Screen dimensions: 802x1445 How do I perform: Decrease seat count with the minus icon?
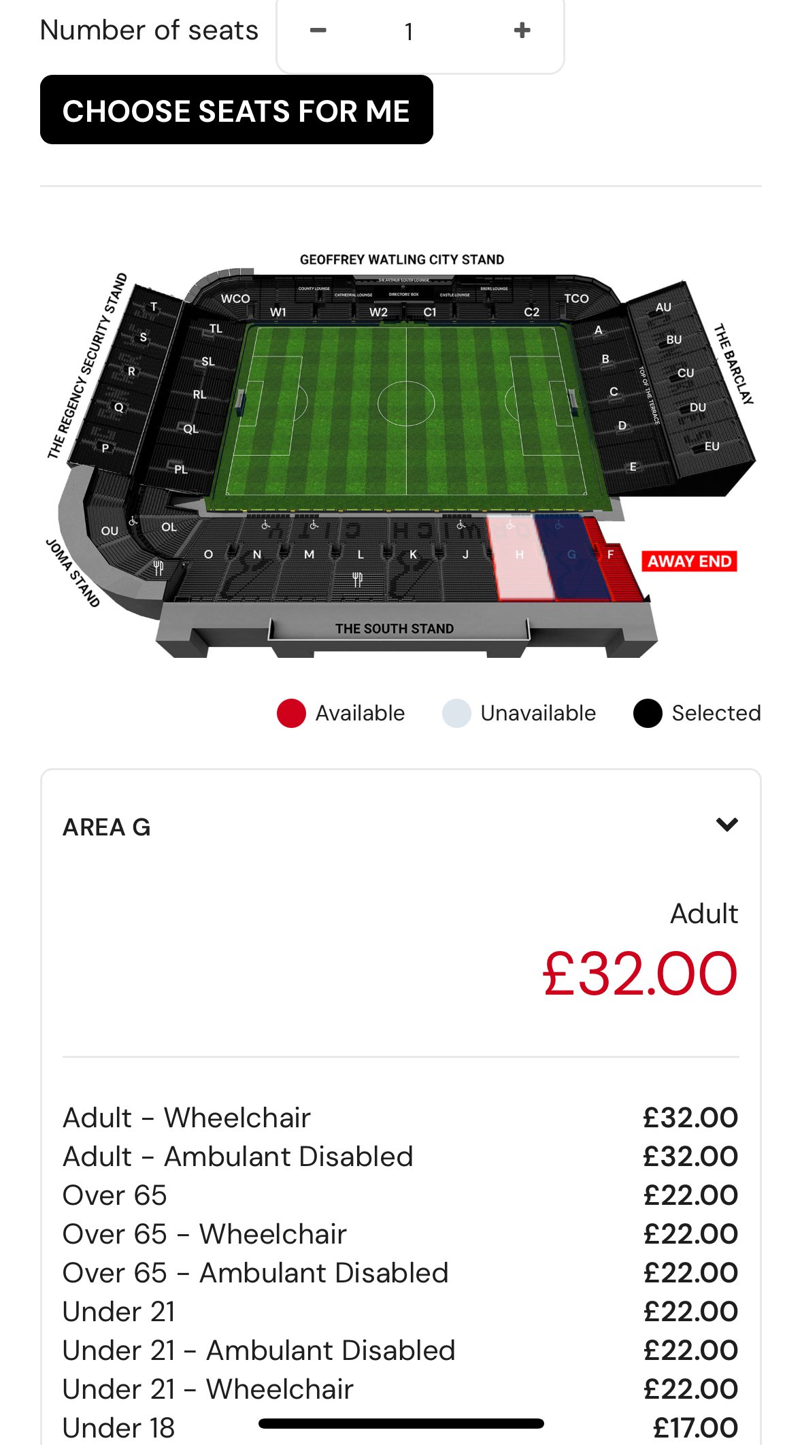(x=318, y=31)
